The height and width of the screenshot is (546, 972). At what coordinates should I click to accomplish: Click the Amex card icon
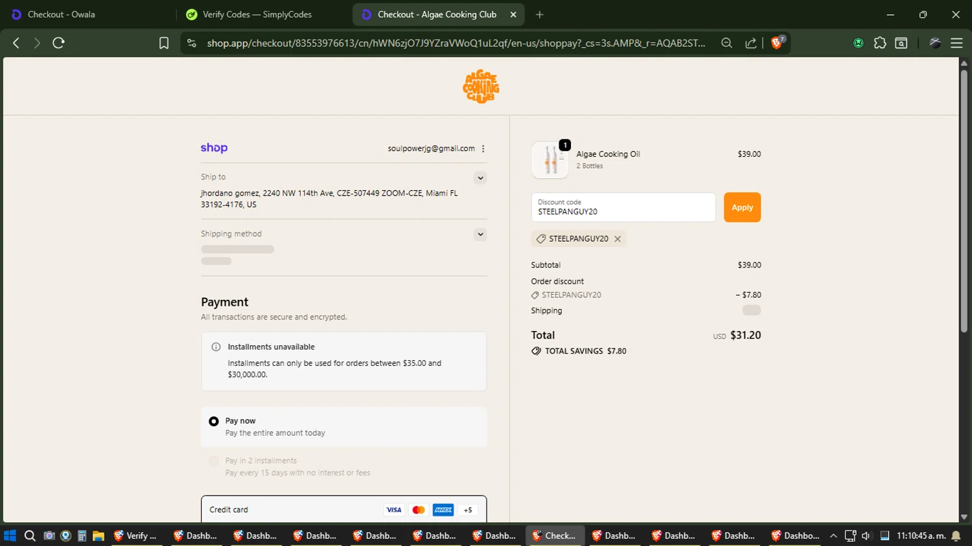pyautogui.click(x=443, y=510)
